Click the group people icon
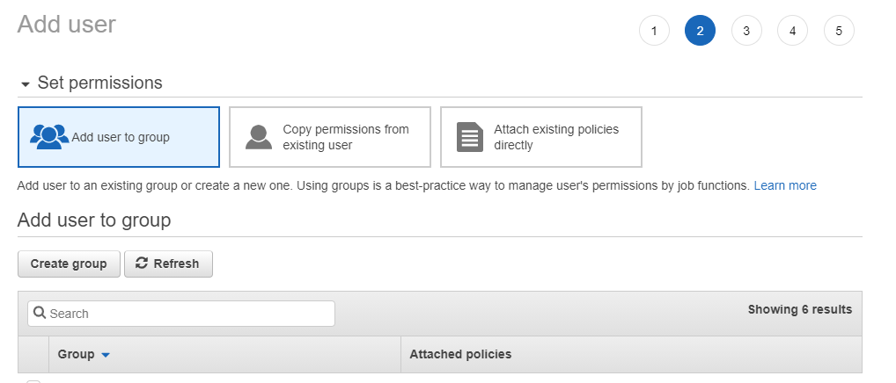Screen dimensions: 896x383 click(x=49, y=136)
